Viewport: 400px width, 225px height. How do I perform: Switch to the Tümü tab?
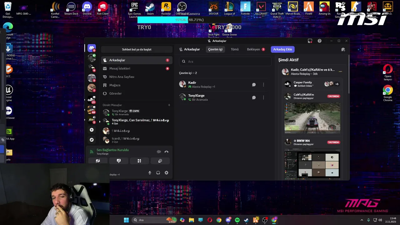click(235, 49)
